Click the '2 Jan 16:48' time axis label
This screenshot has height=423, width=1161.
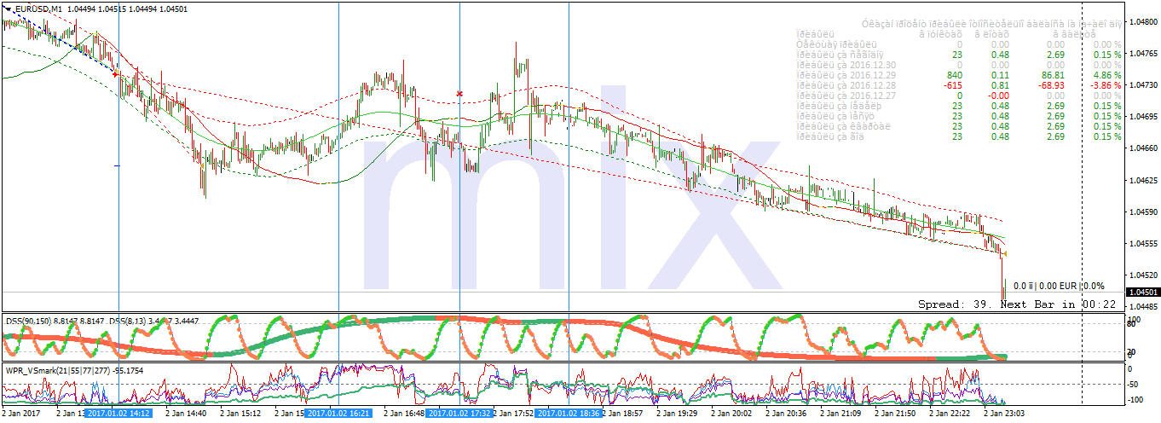click(405, 414)
